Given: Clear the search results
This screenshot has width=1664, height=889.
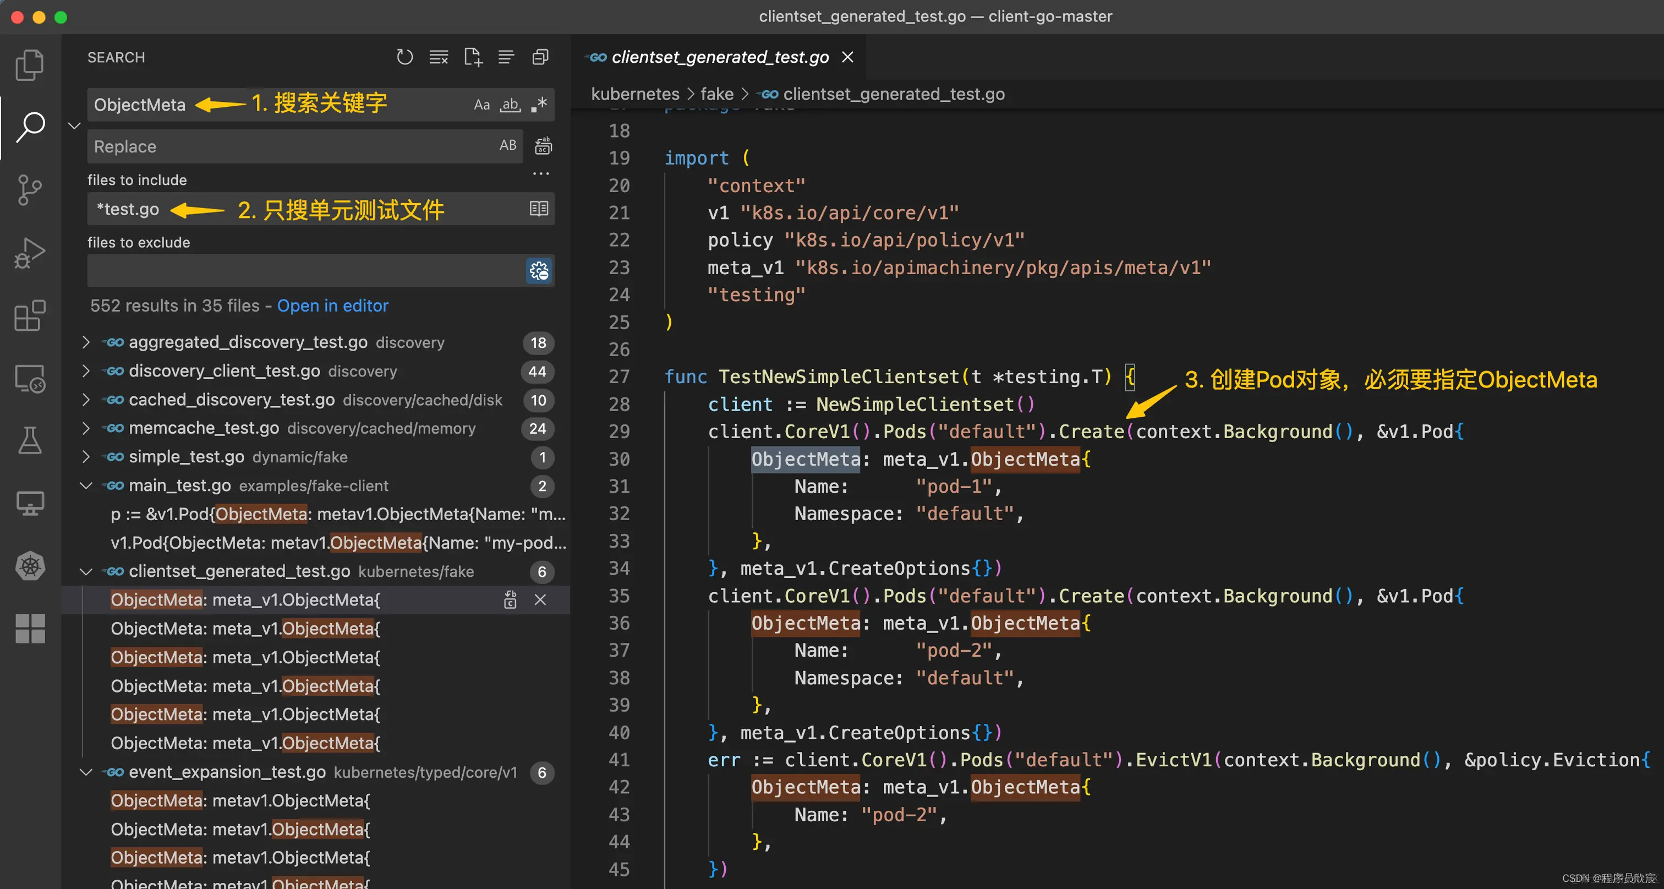Looking at the screenshot, I should pyautogui.click(x=439, y=57).
